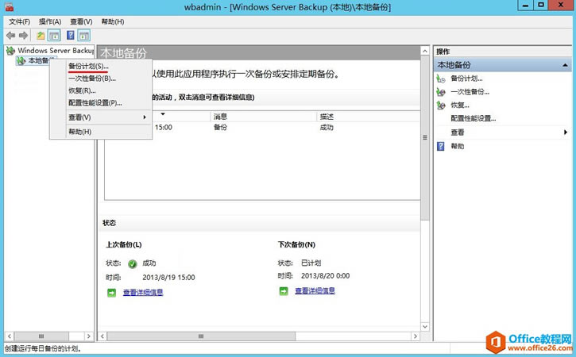Click 一次性备份... in the actions pane

tap(470, 92)
